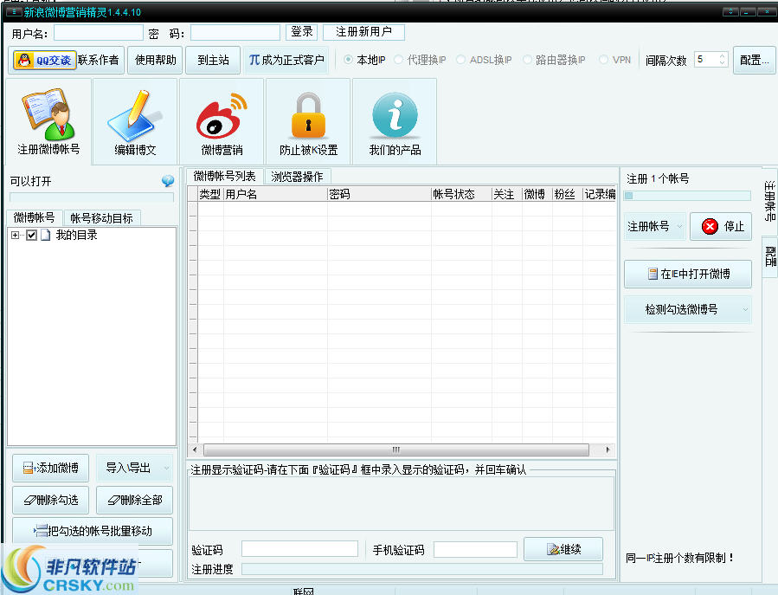Click the 注册新用户 button
The height and width of the screenshot is (595, 778).
pyautogui.click(x=363, y=32)
